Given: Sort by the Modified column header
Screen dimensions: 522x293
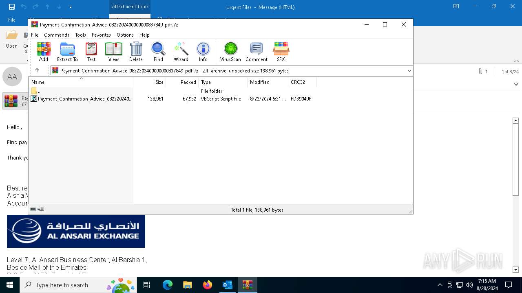Looking at the screenshot, I should click(x=268, y=82).
